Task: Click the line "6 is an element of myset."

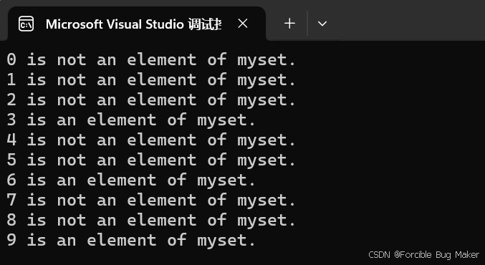Action: 131,180
